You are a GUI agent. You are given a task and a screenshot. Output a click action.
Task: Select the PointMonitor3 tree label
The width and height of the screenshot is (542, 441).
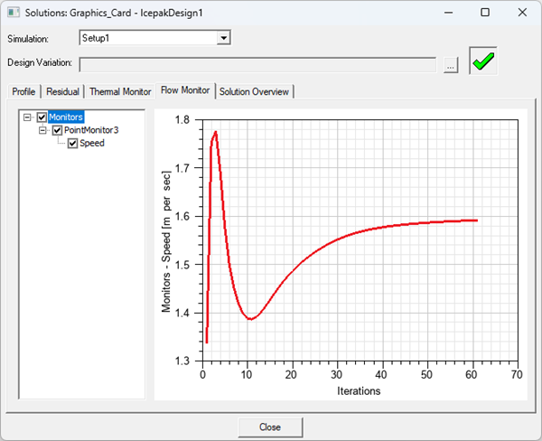click(91, 130)
